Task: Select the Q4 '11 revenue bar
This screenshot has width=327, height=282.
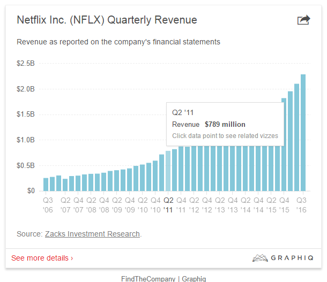Action: click(x=181, y=169)
